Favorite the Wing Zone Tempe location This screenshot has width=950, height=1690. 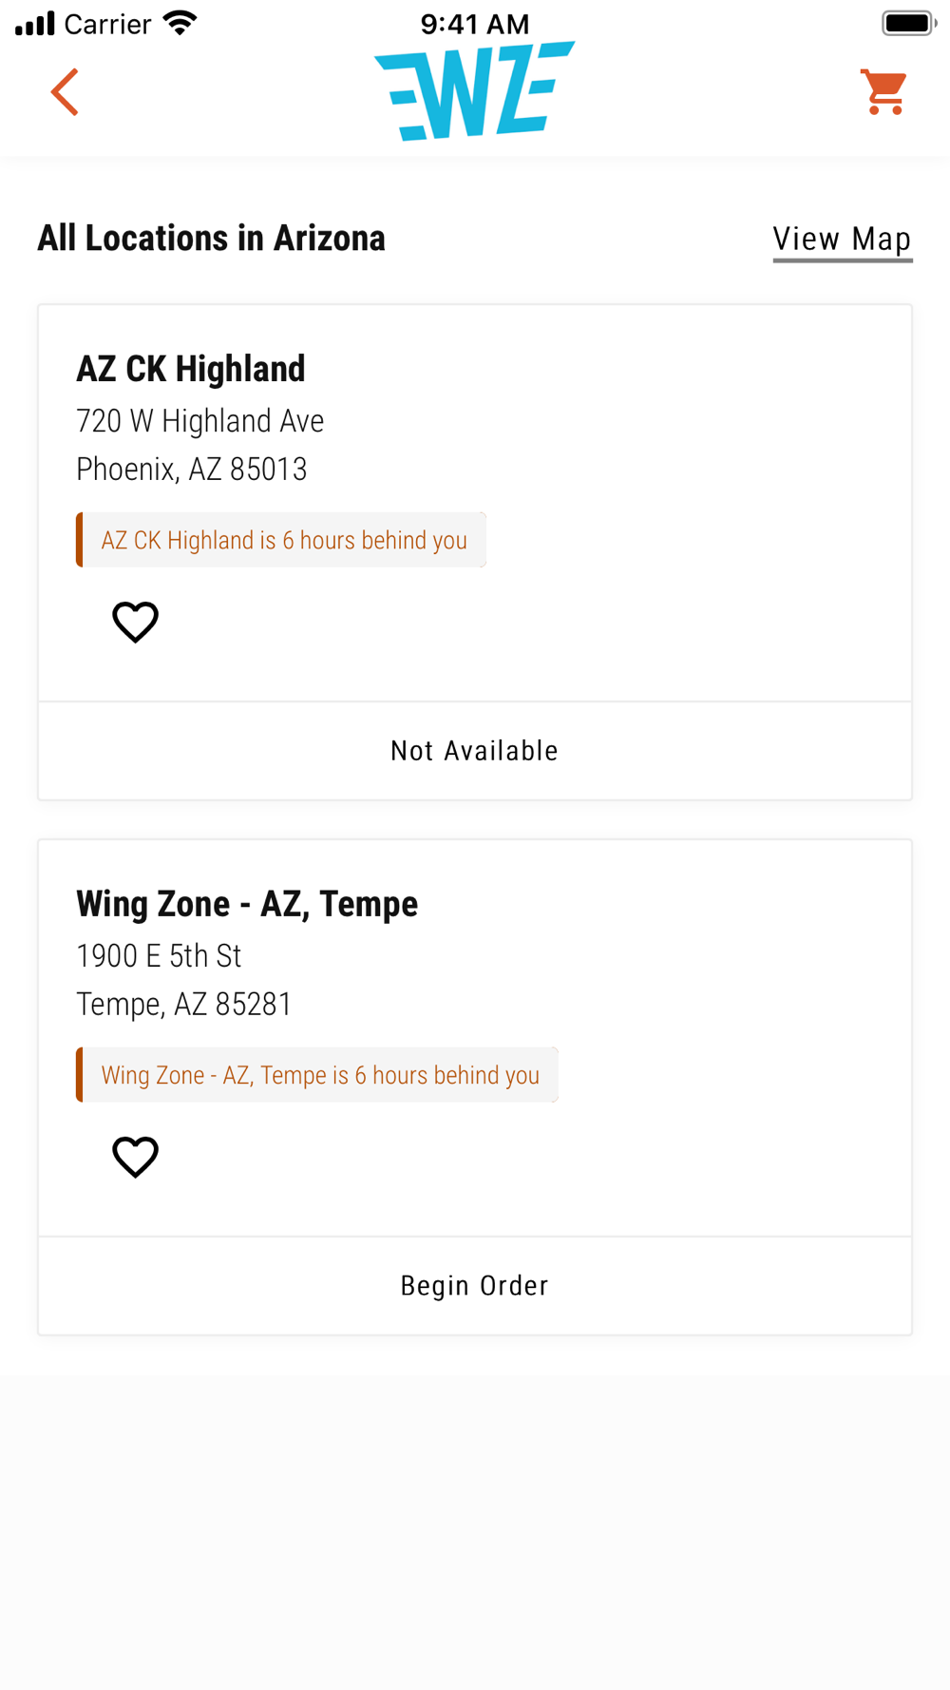pyautogui.click(x=135, y=1157)
